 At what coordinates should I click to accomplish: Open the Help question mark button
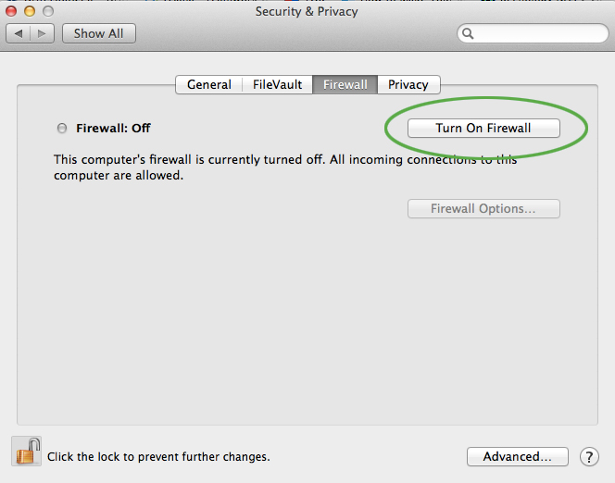pyautogui.click(x=589, y=456)
